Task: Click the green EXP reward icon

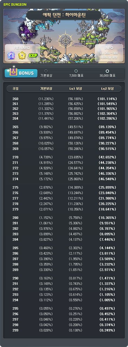Action: coord(33,56)
